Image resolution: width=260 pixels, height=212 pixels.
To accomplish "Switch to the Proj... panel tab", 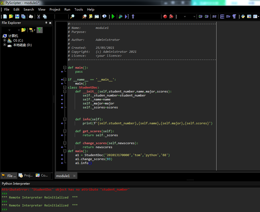I will point(26,175).
